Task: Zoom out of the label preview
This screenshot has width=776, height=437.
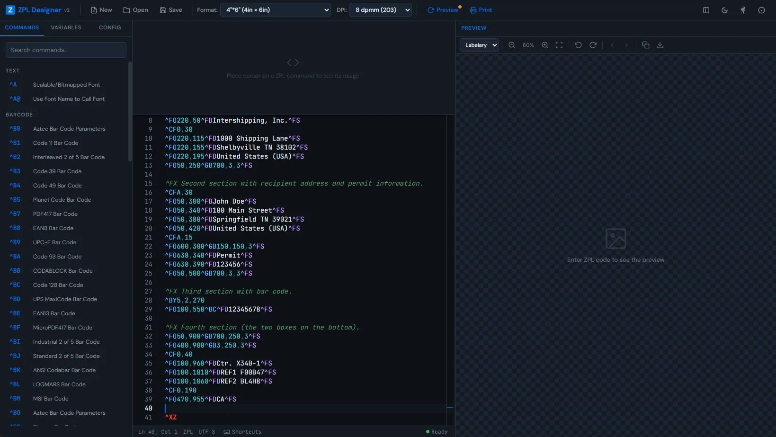Action: pyautogui.click(x=512, y=45)
